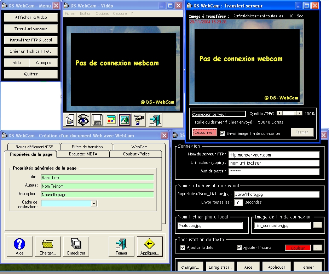Image resolution: width=329 pixels, height=274 pixels.
Task: Increase Qualité JPEG with the right arrow
Action: (x=299, y=113)
